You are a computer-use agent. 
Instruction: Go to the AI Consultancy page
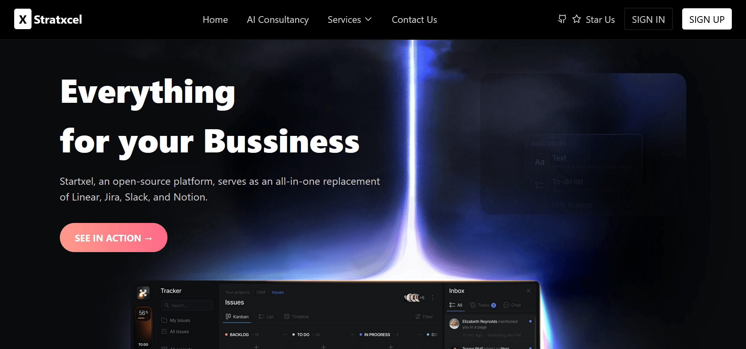click(x=278, y=20)
